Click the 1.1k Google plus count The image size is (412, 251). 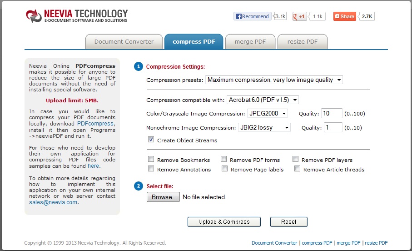point(318,16)
